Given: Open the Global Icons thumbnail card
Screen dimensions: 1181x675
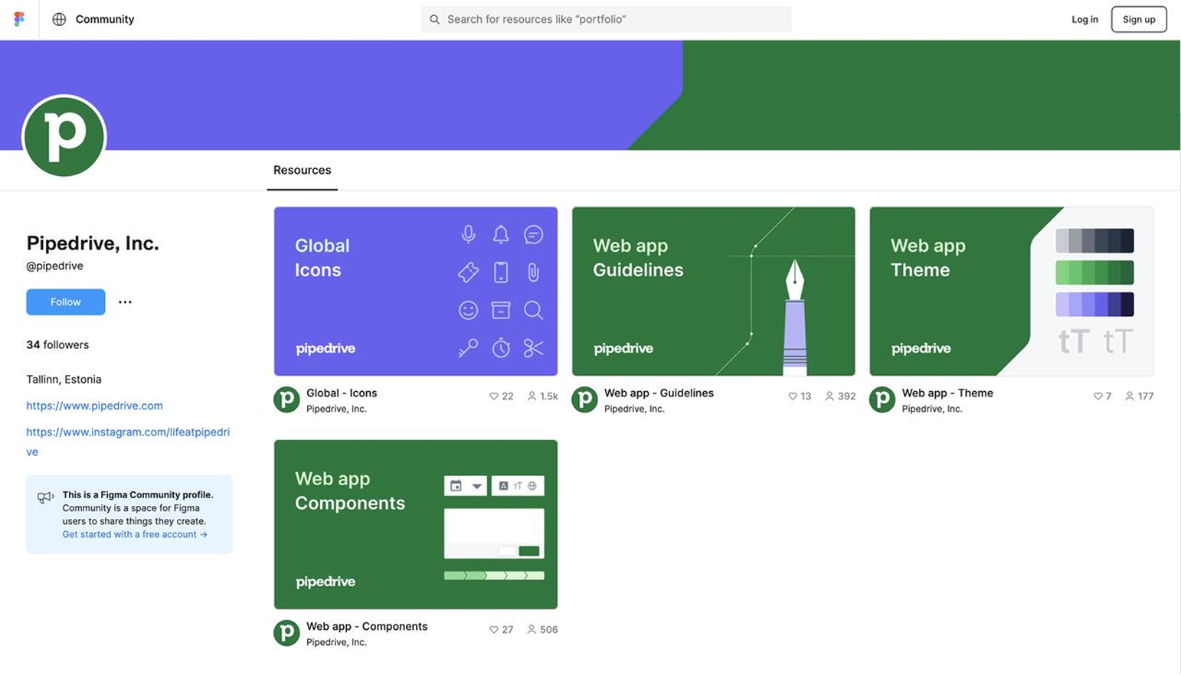Looking at the screenshot, I should (x=416, y=292).
